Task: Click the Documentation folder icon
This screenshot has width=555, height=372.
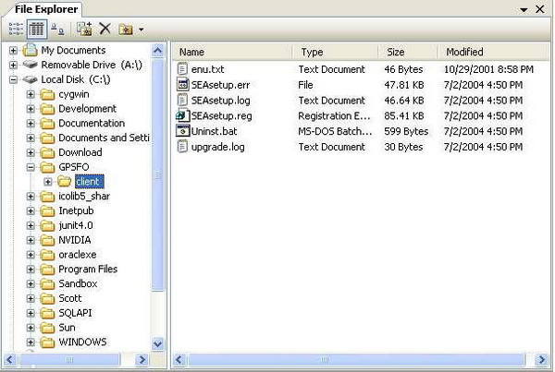Action: (47, 124)
